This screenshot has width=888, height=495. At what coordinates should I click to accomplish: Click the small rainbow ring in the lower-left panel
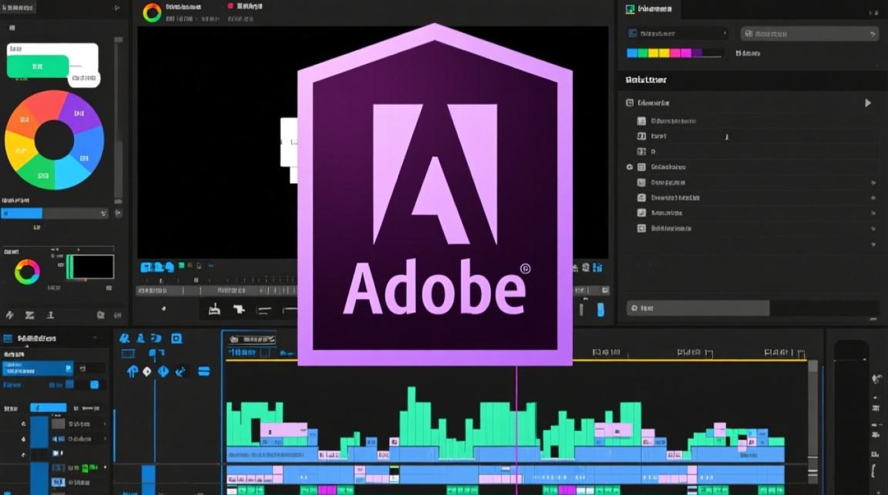(x=27, y=272)
